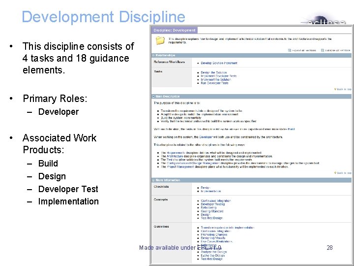Image resolution: width=354 pixels, height=266 pixels.
Task: Click the Concepts row label
Action: pos(160,199)
